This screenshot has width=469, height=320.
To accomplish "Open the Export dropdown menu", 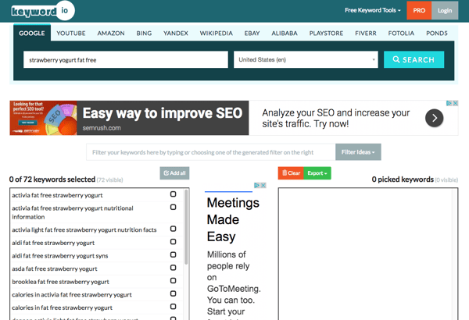I will (317, 173).
